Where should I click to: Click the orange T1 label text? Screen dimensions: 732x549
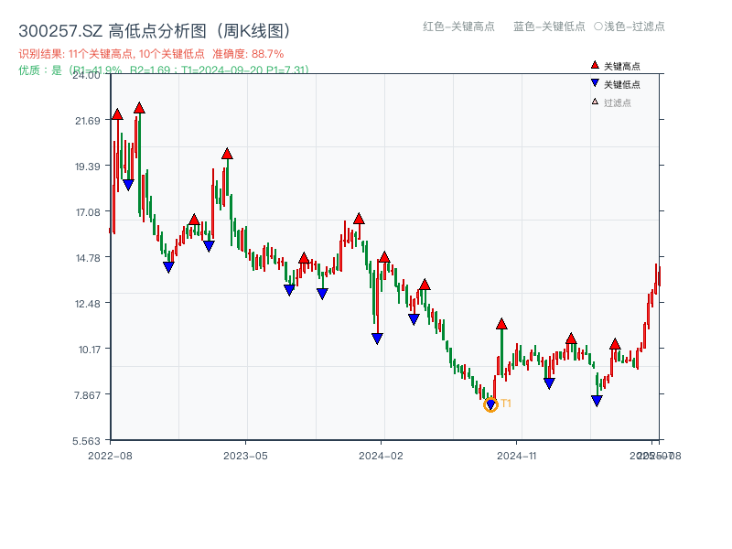click(x=506, y=404)
